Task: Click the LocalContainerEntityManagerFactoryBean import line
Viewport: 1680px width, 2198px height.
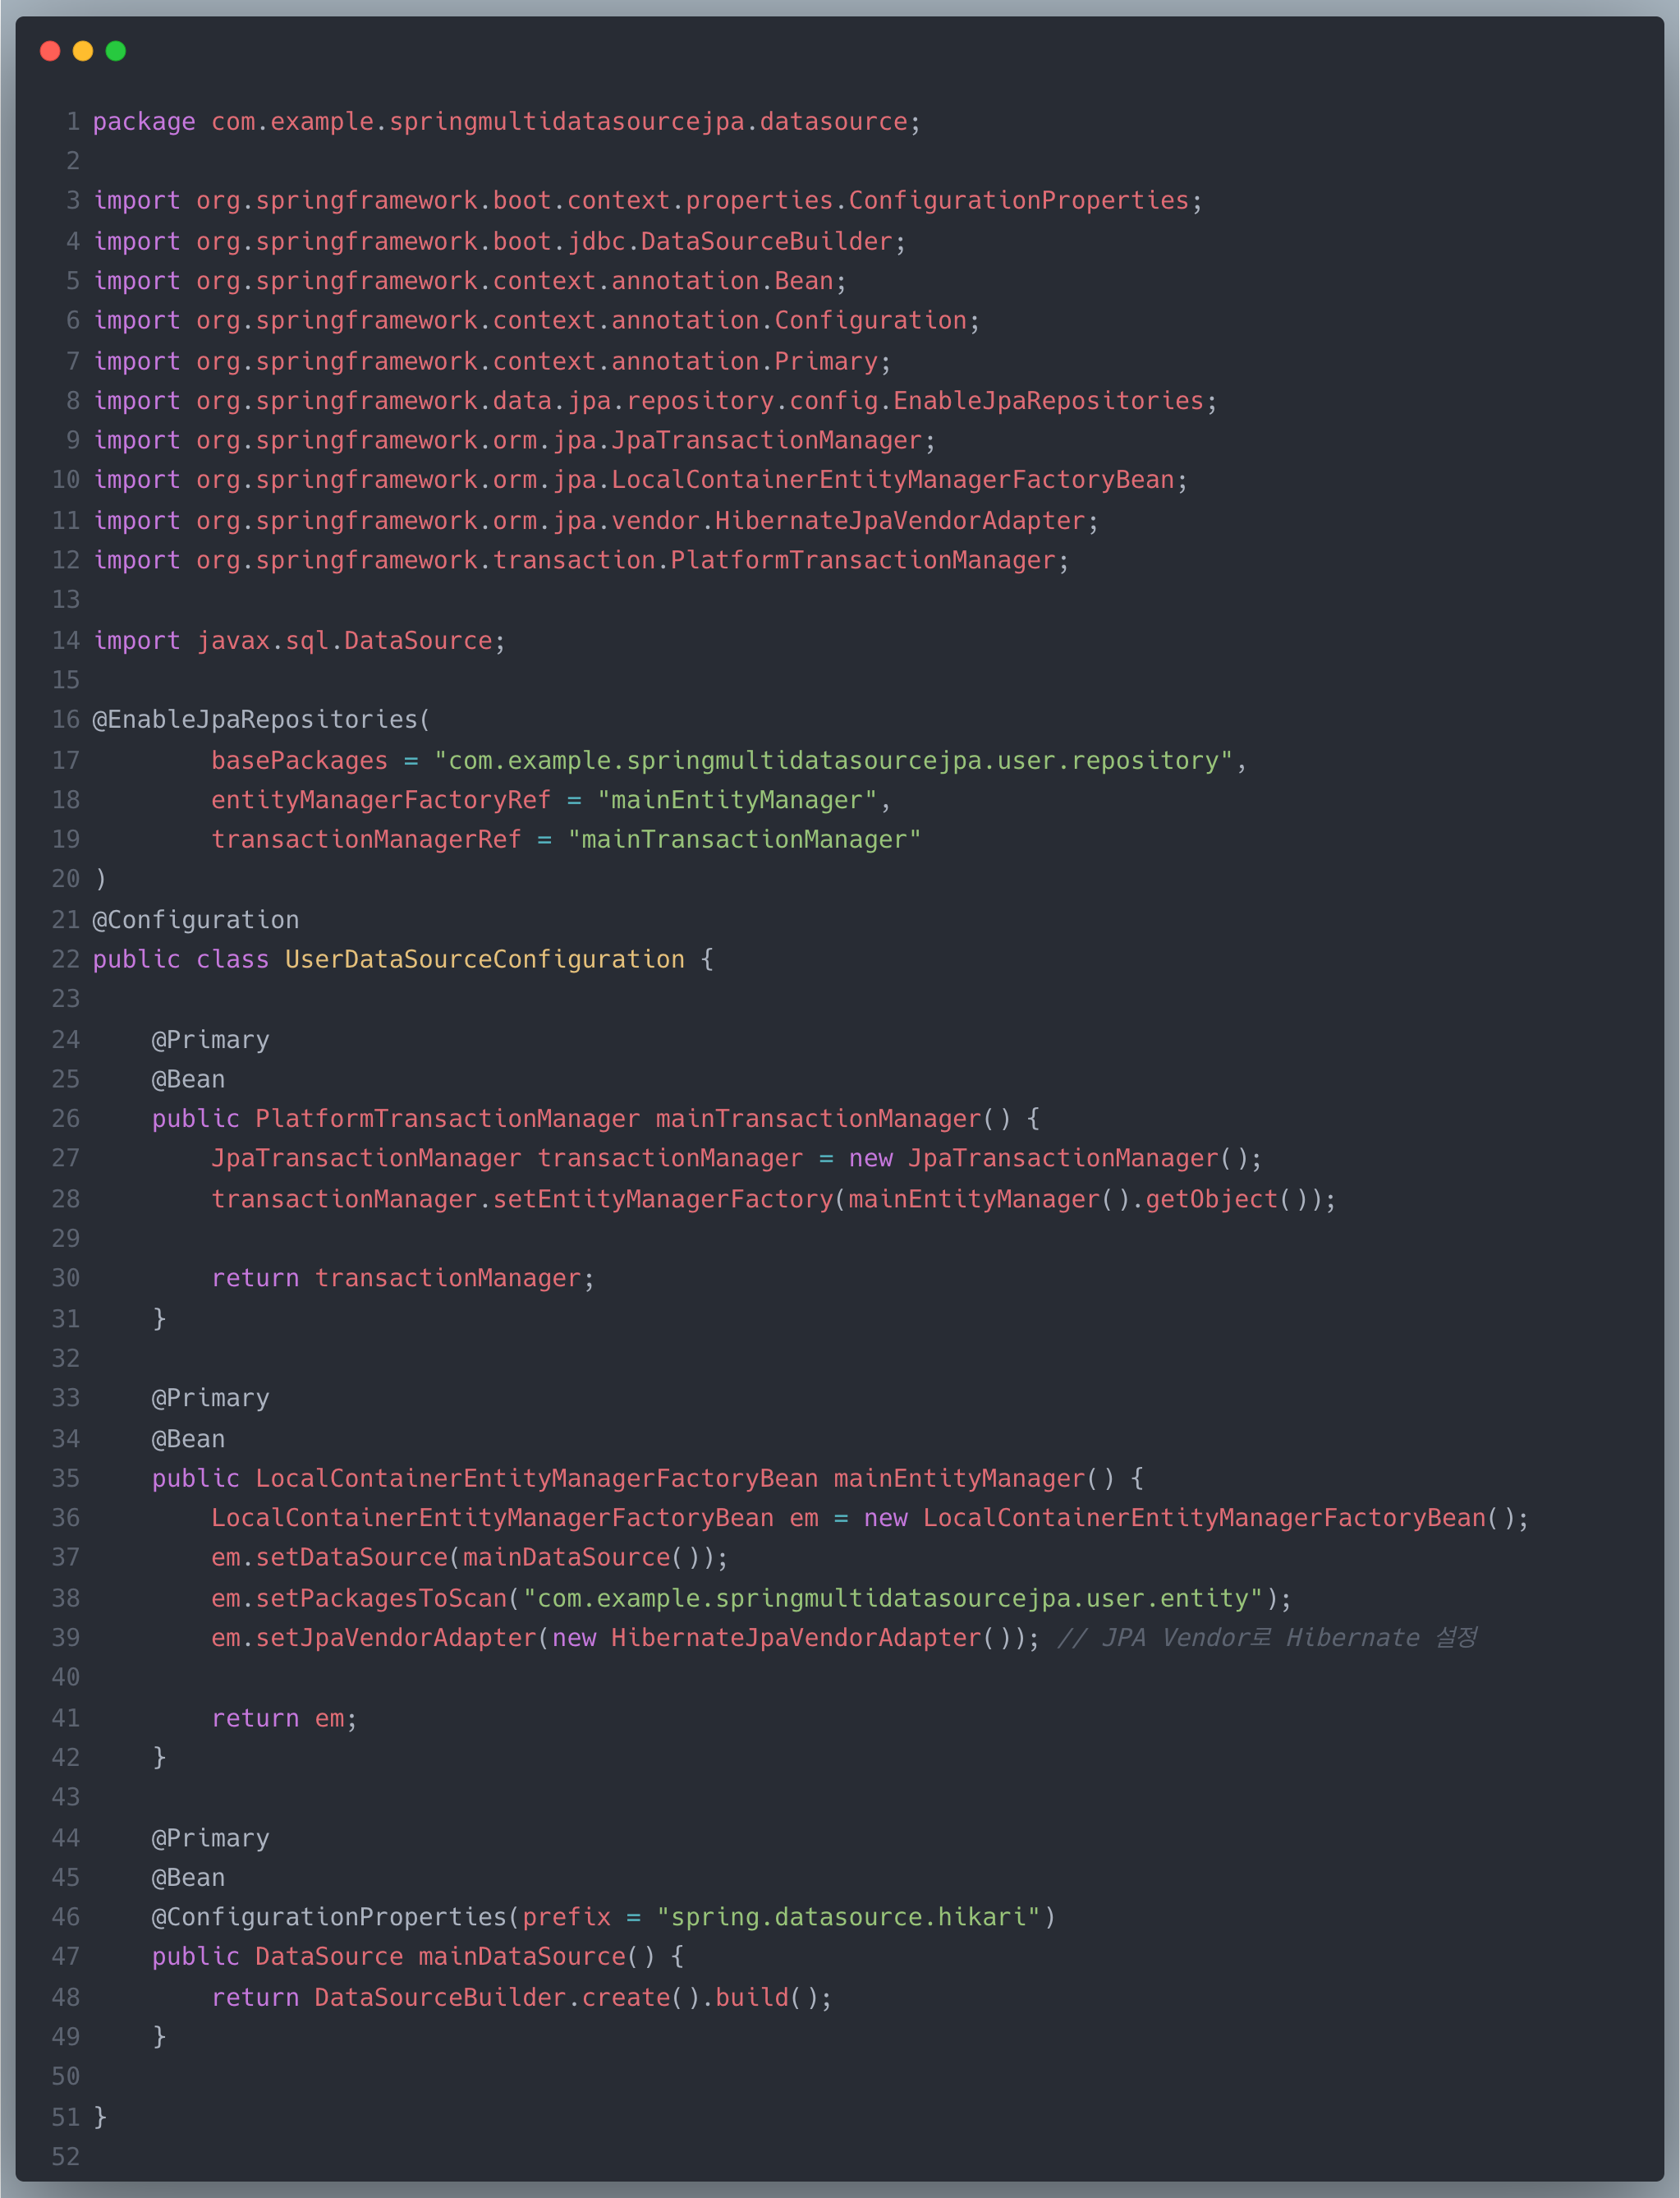Action: tap(641, 481)
